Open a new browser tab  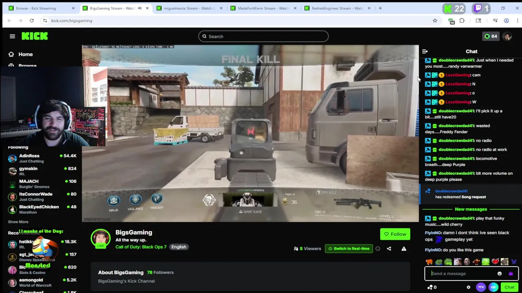(x=380, y=8)
